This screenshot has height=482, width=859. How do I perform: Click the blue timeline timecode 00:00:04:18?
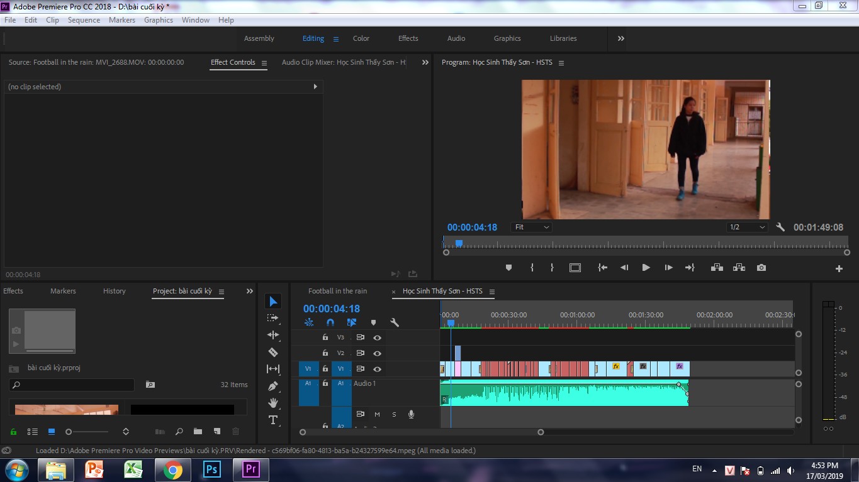[332, 309]
